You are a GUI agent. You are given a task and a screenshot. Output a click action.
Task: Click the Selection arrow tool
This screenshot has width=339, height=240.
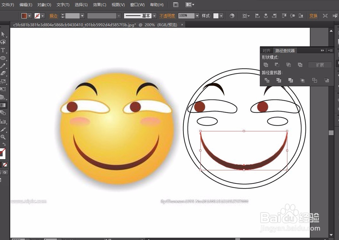coord(3,34)
